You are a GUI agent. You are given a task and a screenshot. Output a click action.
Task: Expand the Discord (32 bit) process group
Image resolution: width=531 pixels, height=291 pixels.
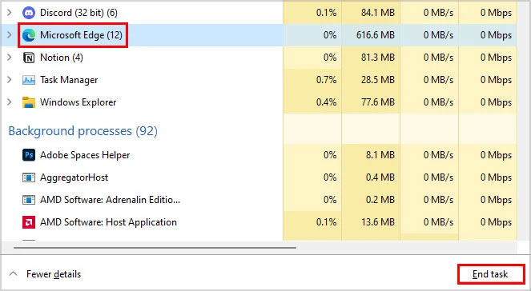point(10,13)
